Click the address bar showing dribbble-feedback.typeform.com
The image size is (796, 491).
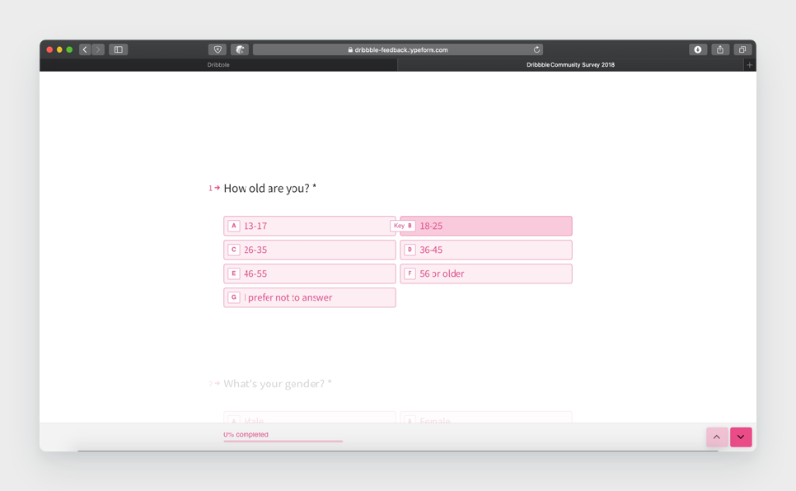398,49
